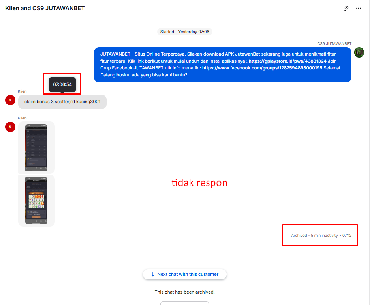Viewport: 372px width, 305px height.
Task: Open the gplaystore.id APK download link
Action: coord(287,61)
